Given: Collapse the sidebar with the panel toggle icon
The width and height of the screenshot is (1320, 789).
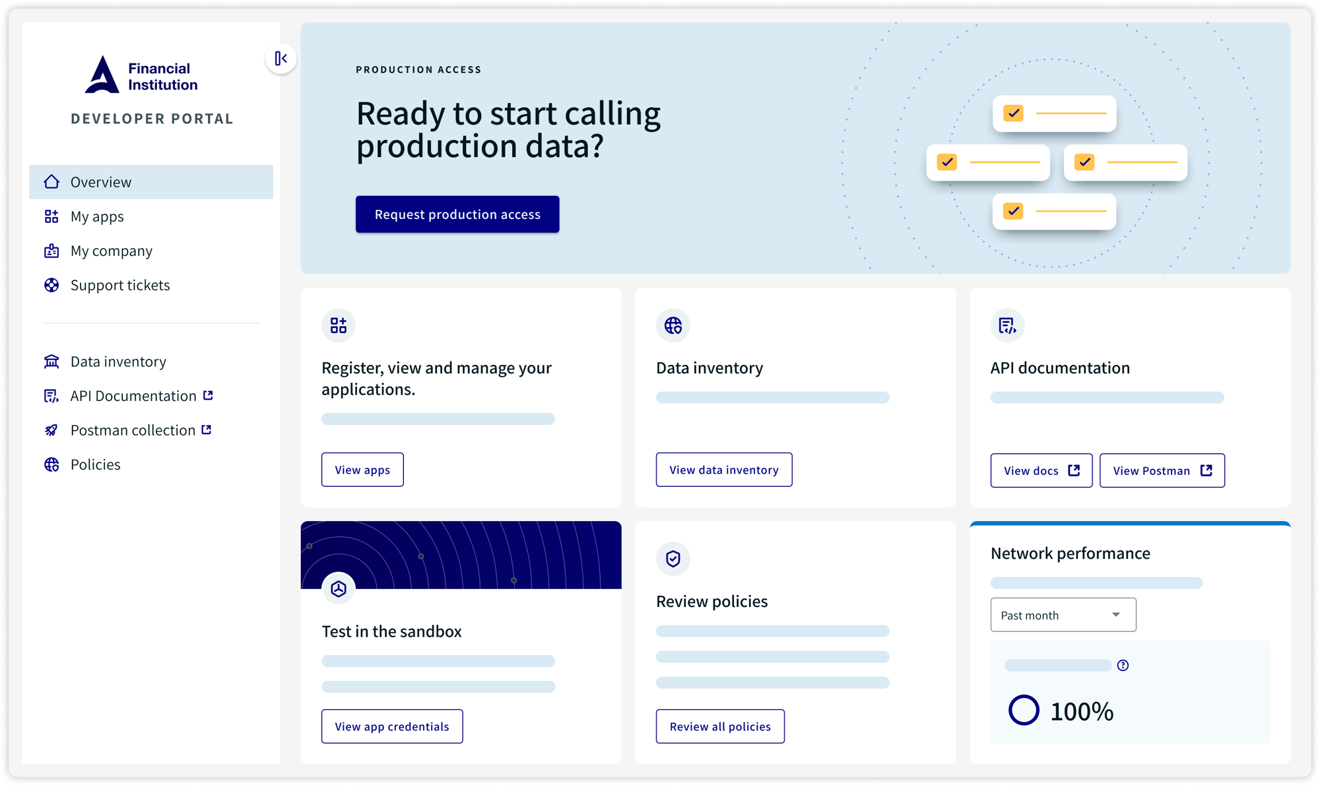Looking at the screenshot, I should (x=281, y=59).
